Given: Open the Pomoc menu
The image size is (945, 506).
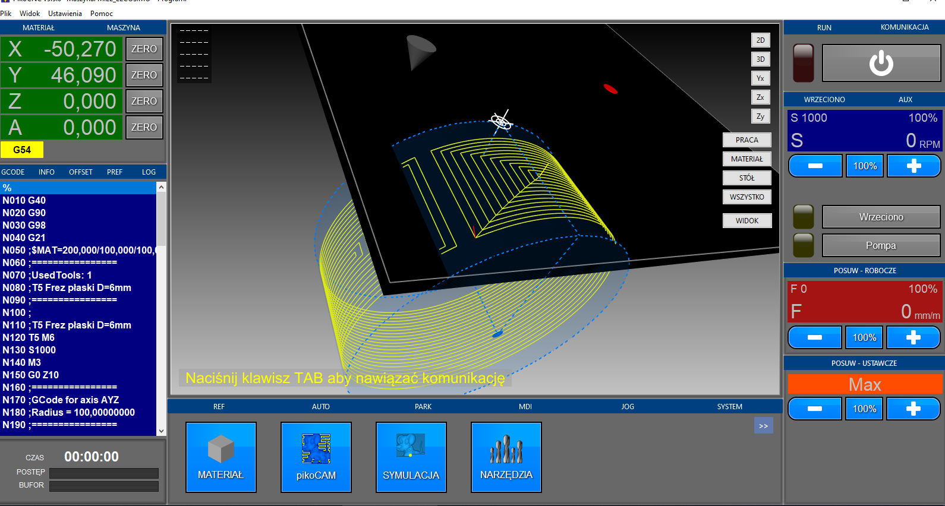Looking at the screenshot, I should [x=102, y=14].
